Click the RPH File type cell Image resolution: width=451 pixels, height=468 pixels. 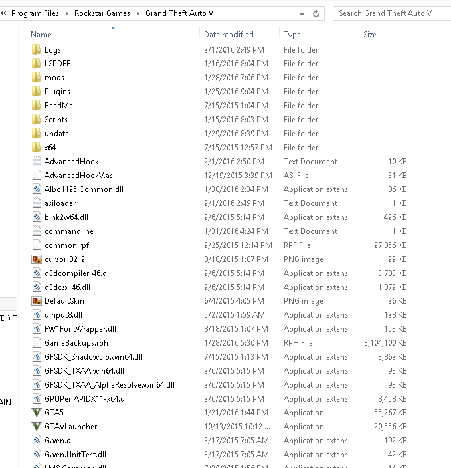click(x=298, y=343)
